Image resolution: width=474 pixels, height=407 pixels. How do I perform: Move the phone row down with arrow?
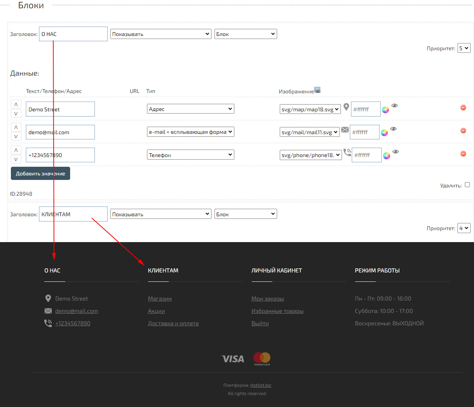click(x=16, y=159)
